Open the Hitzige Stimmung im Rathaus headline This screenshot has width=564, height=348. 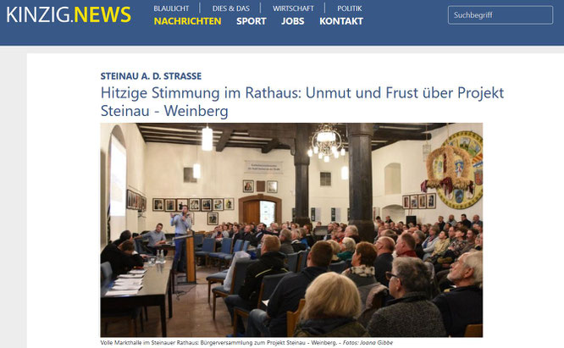pos(302,102)
